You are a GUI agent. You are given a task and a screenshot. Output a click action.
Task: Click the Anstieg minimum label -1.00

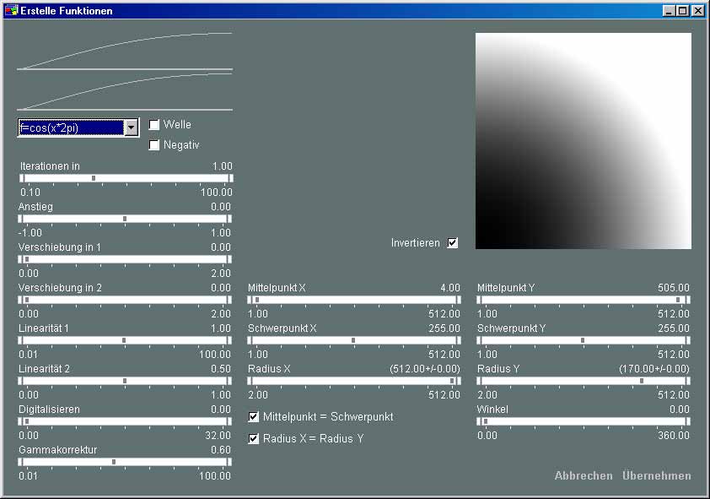point(30,232)
